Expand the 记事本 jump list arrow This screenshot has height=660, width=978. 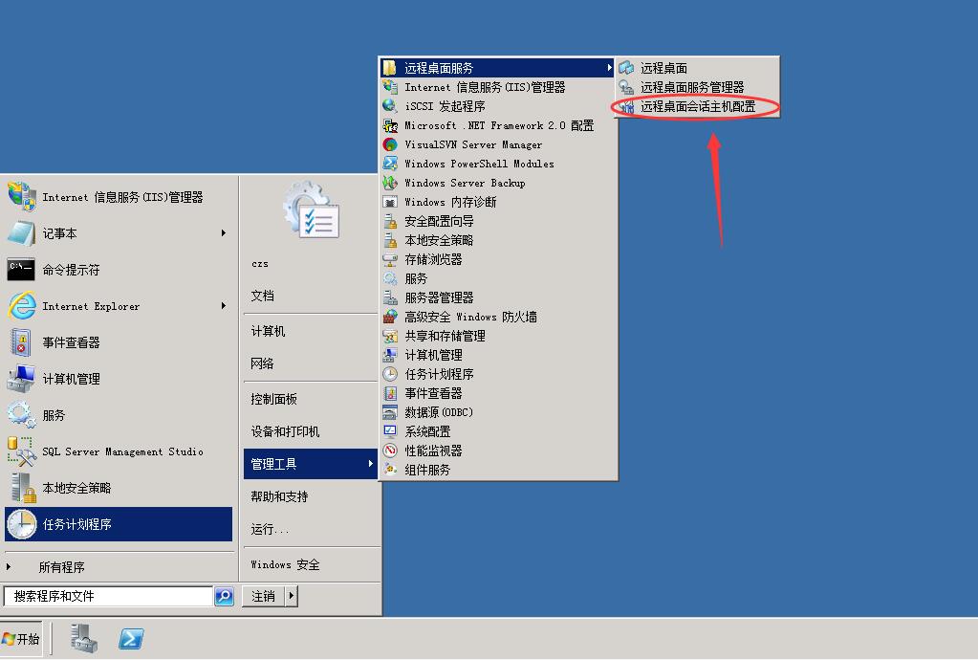click(224, 233)
